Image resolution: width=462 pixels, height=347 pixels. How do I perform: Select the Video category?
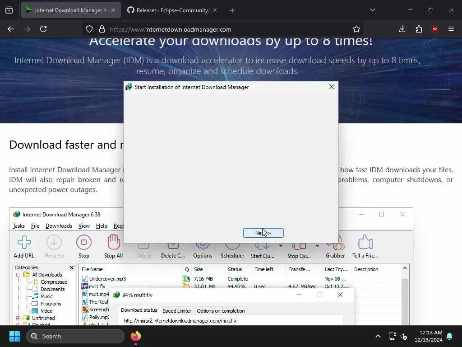click(x=46, y=311)
